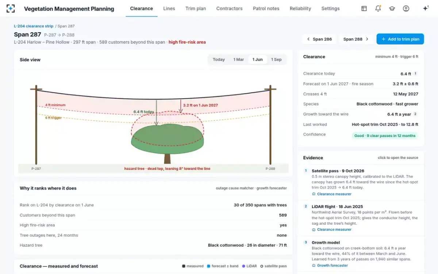The image size is (438, 274).
Task: Click 'high fire-risk area' text
Action: [x=187, y=42]
